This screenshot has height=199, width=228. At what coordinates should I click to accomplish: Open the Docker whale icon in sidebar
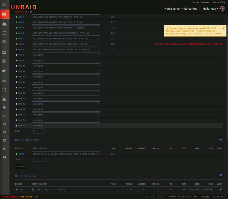coord(4,71)
